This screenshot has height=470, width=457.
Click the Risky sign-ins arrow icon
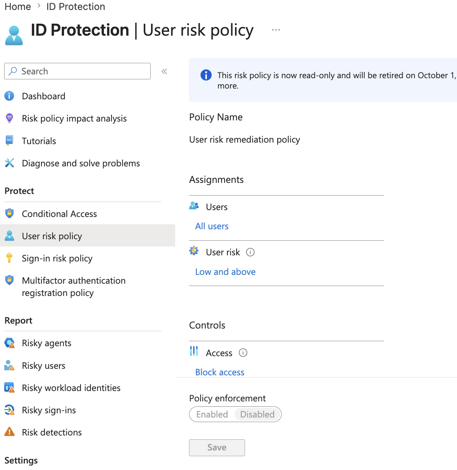(x=9, y=410)
